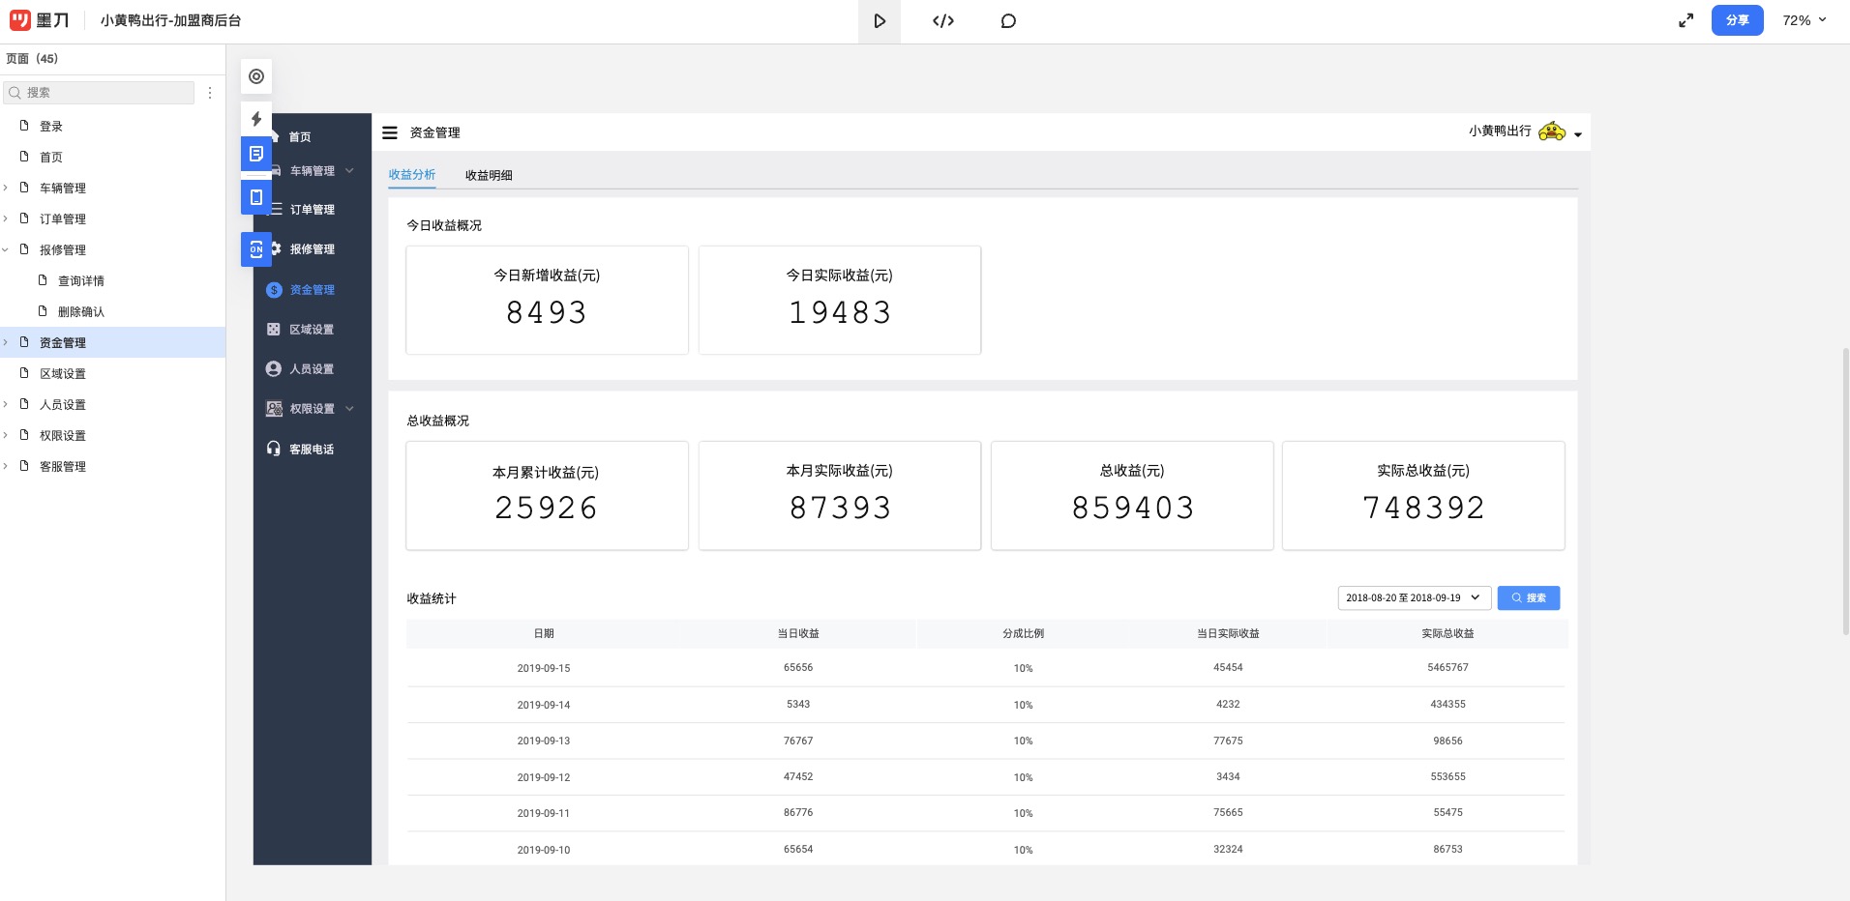1850x901 pixels.
Task: Click the page icon beside 首页 in the page tree
Action: tap(24, 157)
